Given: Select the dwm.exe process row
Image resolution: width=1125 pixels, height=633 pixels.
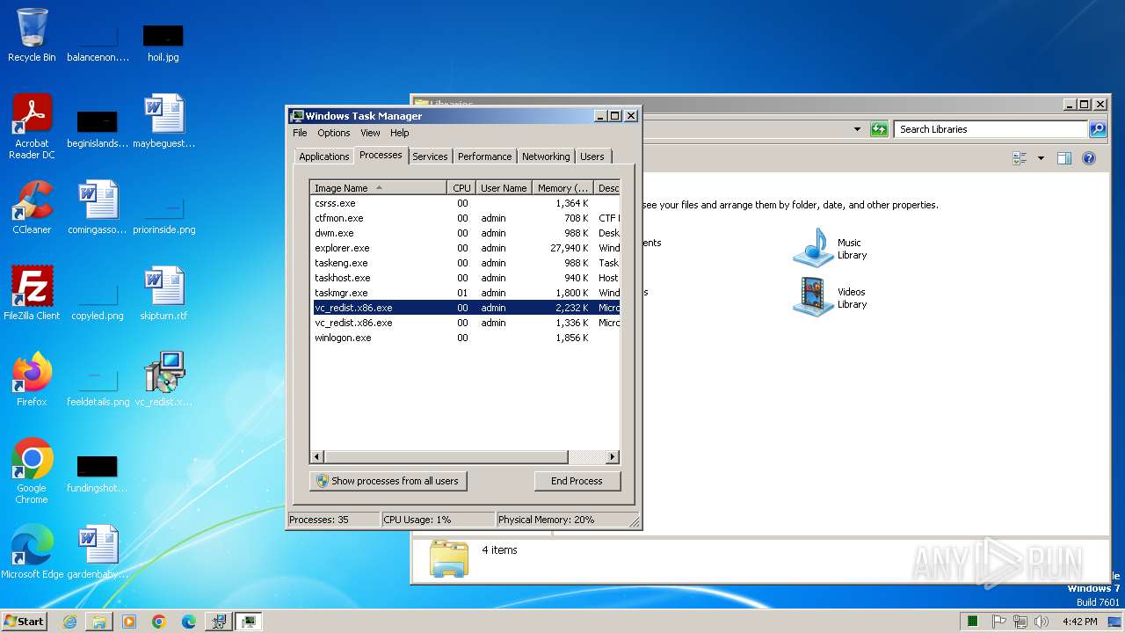Looking at the screenshot, I should click(x=466, y=233).
